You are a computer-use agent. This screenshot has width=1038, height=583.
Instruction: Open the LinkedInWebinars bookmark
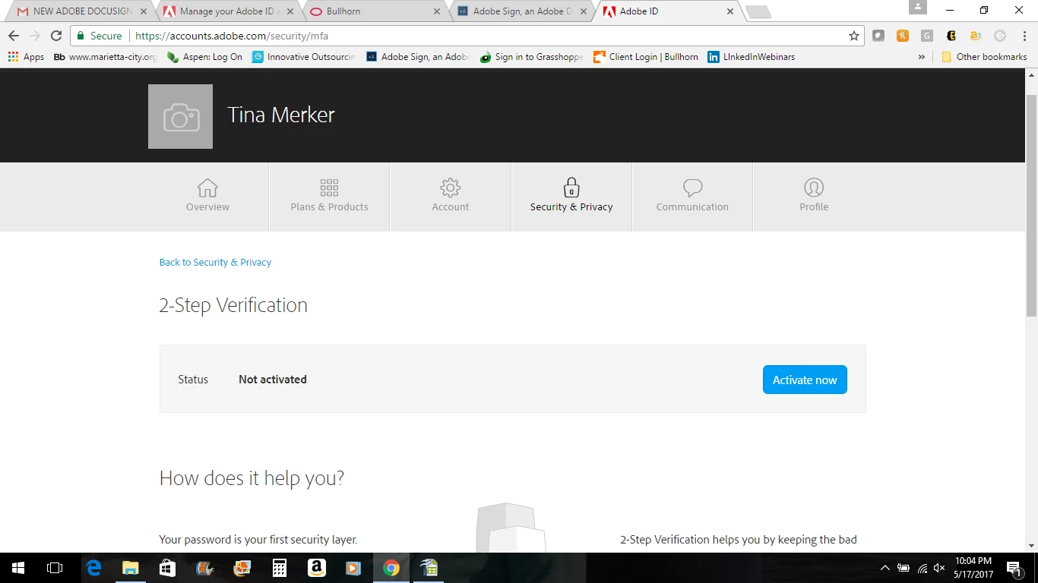point(751,57)
